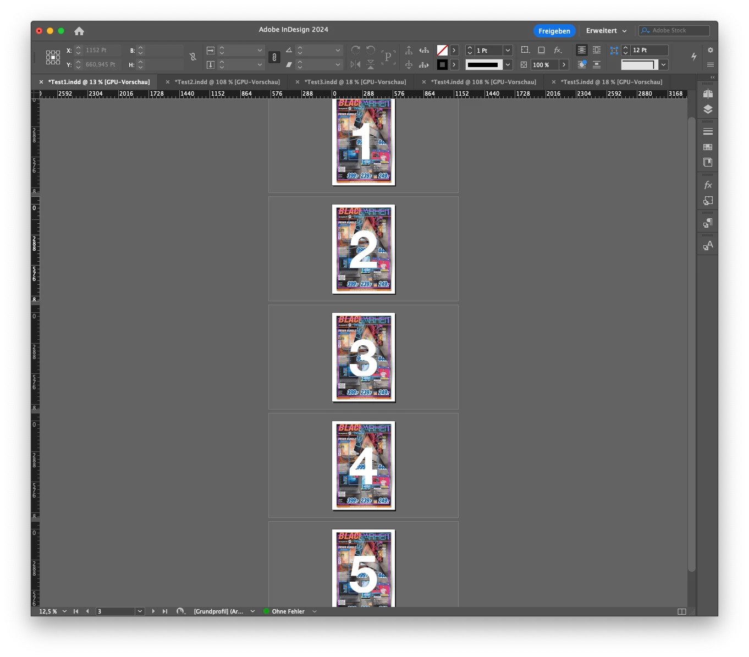Click the select previous object icon

click(424, 50)
